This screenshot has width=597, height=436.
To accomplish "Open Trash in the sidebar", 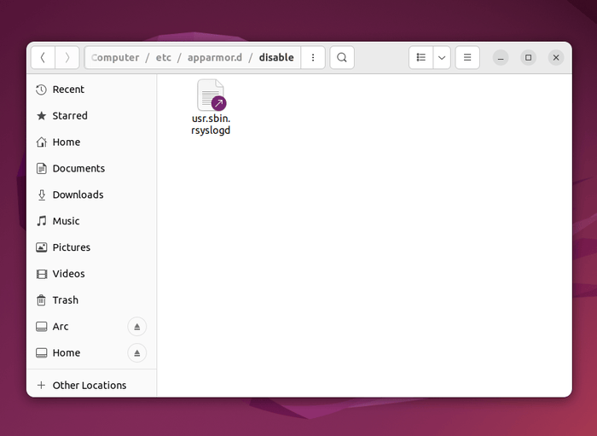I will [x=91, y=300].
